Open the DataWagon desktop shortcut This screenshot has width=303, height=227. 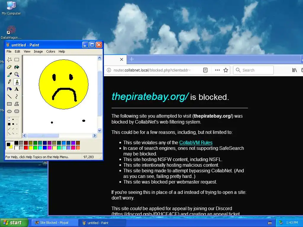tap(11, 32)
